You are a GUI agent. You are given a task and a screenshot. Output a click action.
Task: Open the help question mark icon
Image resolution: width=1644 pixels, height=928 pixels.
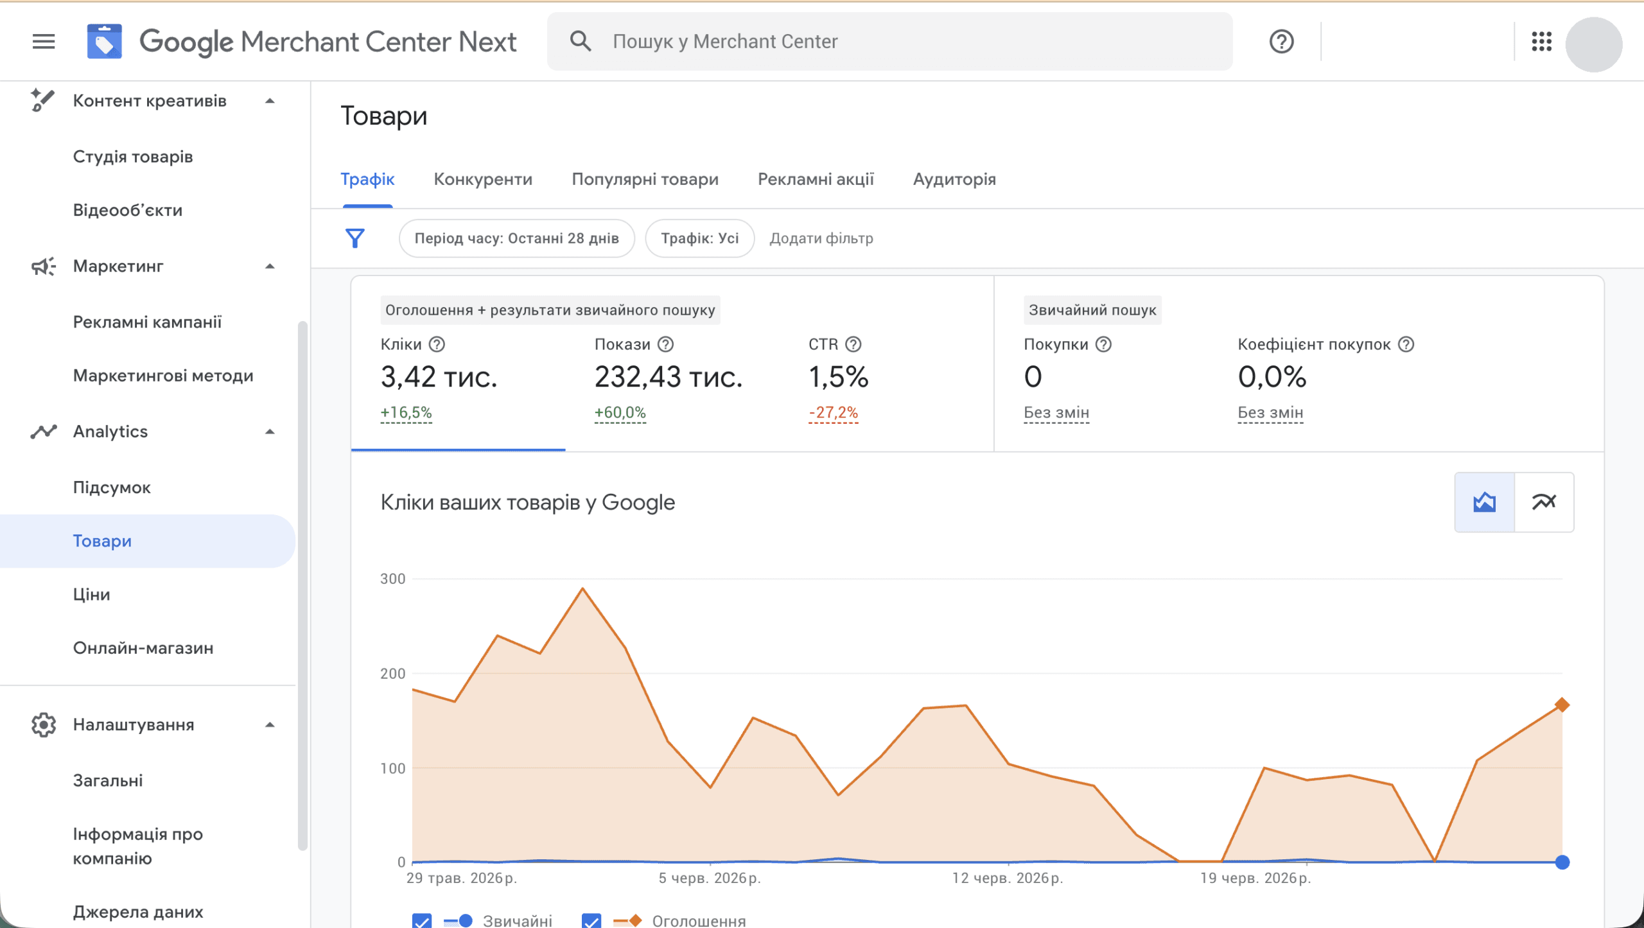[x=1281, y=42]
